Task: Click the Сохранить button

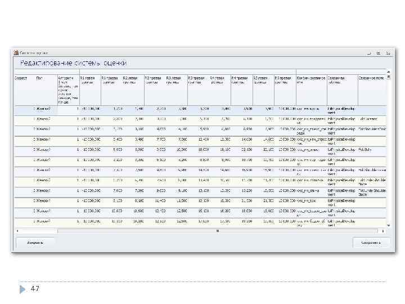Action: pos(371,243)
